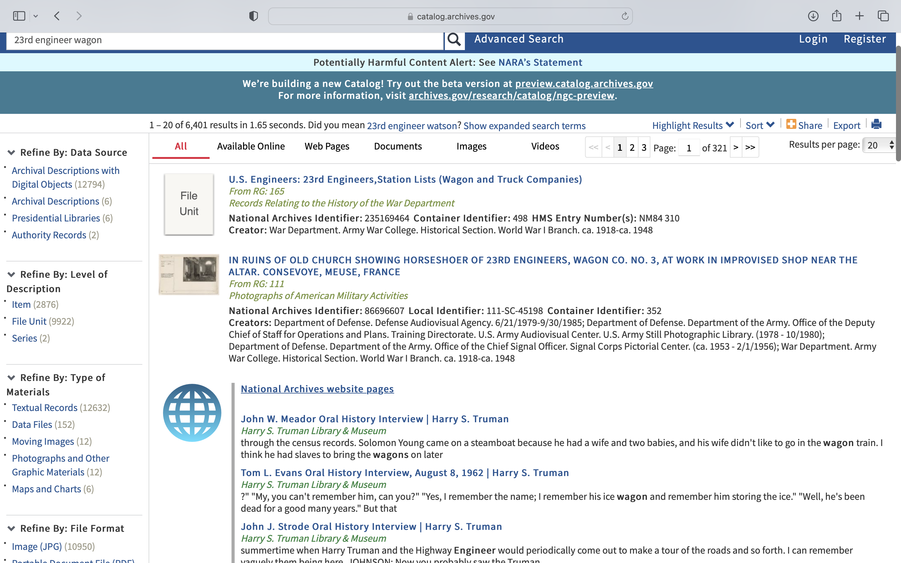Screen dimensions: 901x563
Task: Show the tab overview icon
Action: coord(883,16)
